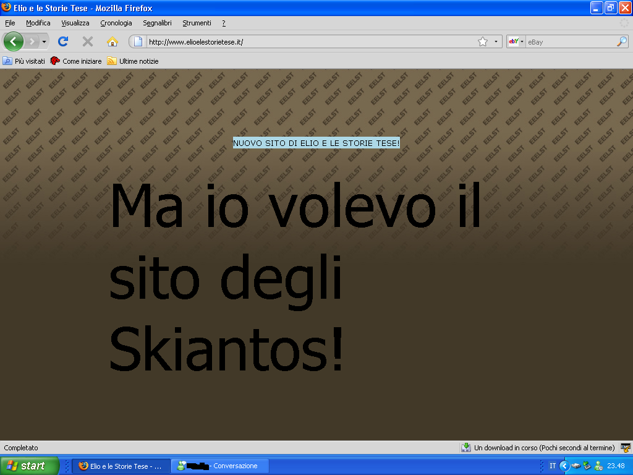Click the Completato status bar text

click(21, 448)
